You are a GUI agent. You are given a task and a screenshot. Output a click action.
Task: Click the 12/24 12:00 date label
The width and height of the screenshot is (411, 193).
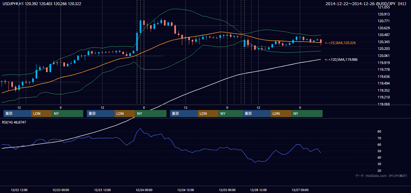186,190
